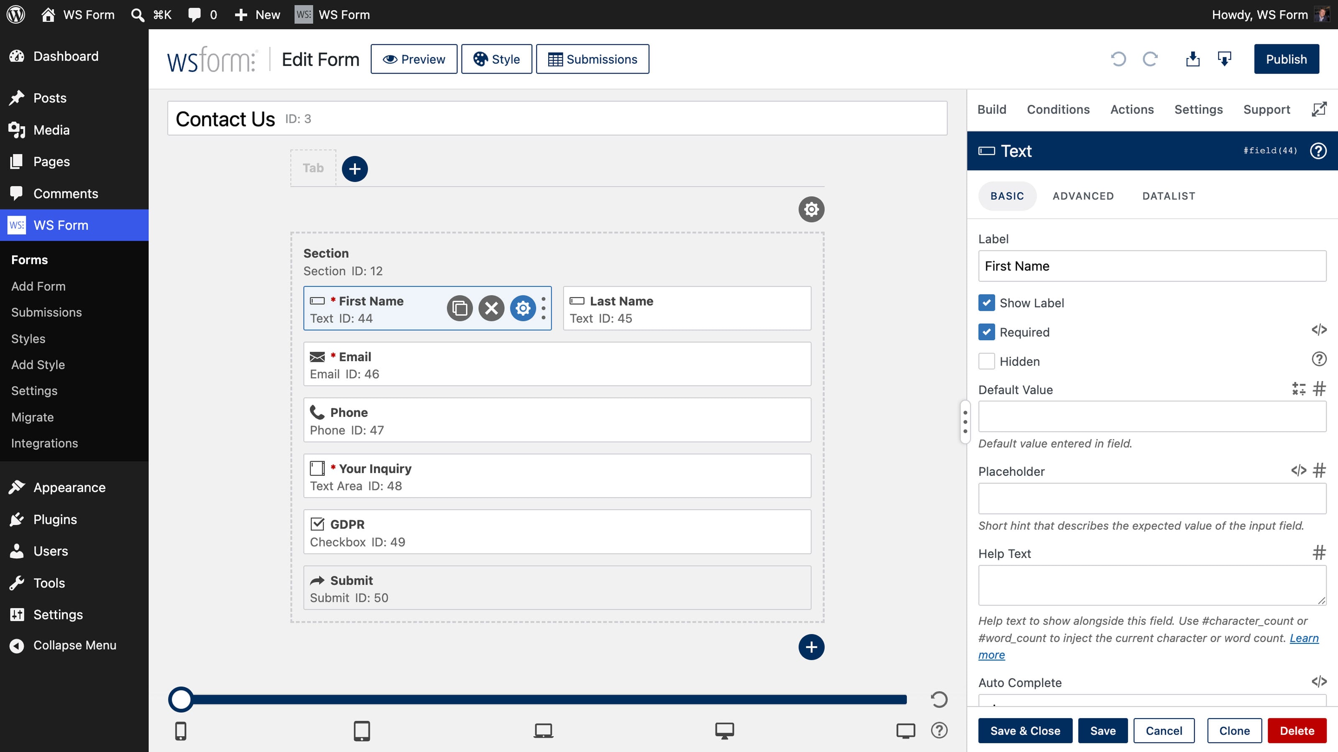The width and height of the screenshot is (1338, 752).
Task: Select the Email field ID 46
Action: [557, 364]
